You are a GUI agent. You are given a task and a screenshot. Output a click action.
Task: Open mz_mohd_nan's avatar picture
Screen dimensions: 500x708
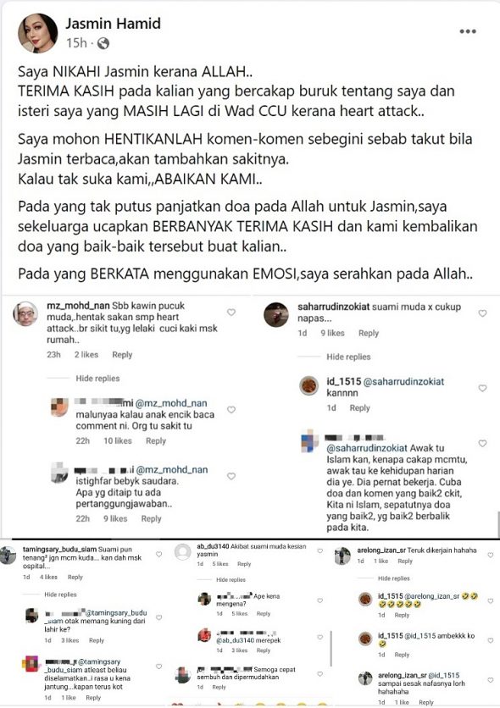25,314
